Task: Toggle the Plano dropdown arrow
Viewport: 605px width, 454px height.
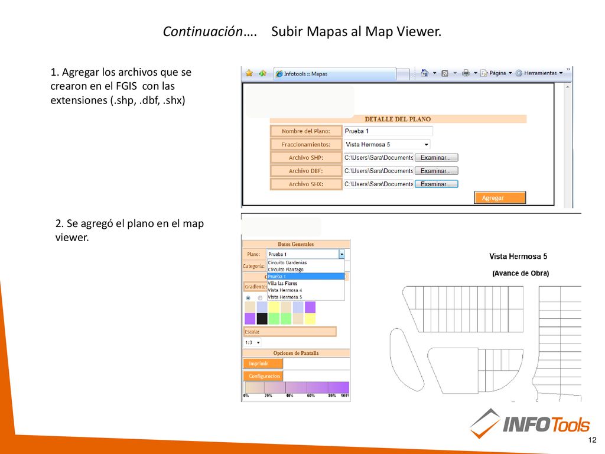Action: coord(341,254)
